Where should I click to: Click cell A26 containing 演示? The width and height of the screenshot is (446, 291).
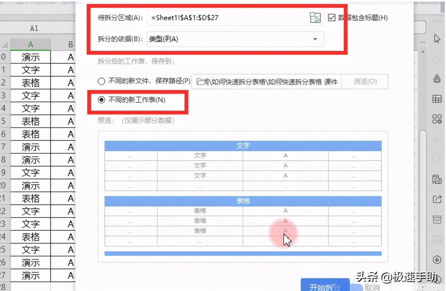pyautogui.click(x=30, y=263)
